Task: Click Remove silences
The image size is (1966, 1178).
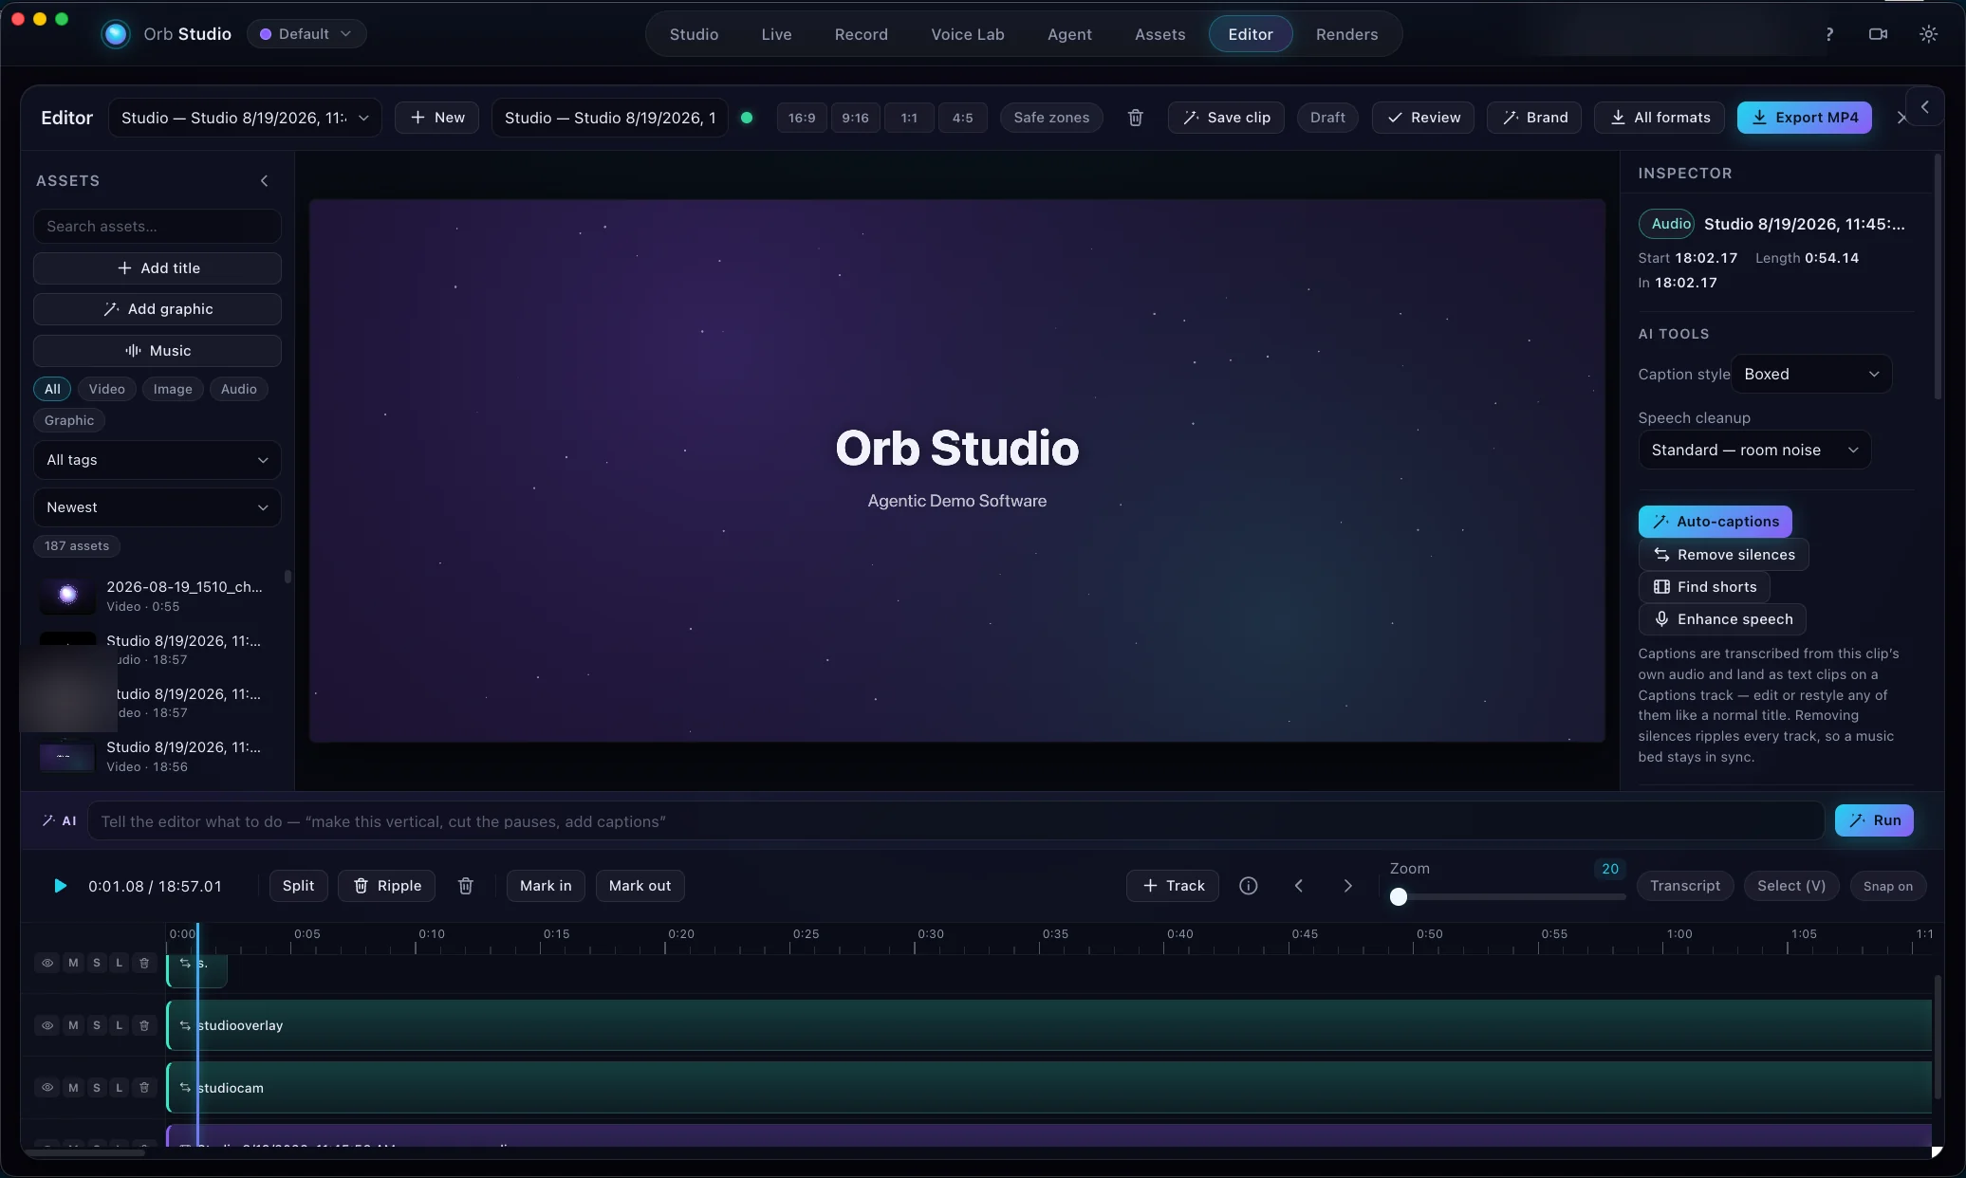Action: pos(1723,555)
